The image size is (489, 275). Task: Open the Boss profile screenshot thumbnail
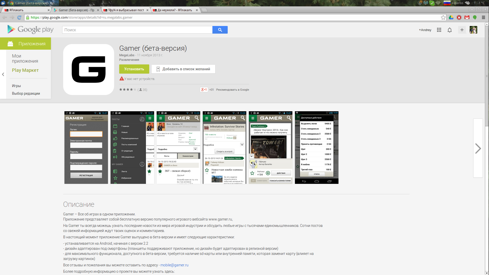(178, 147)
